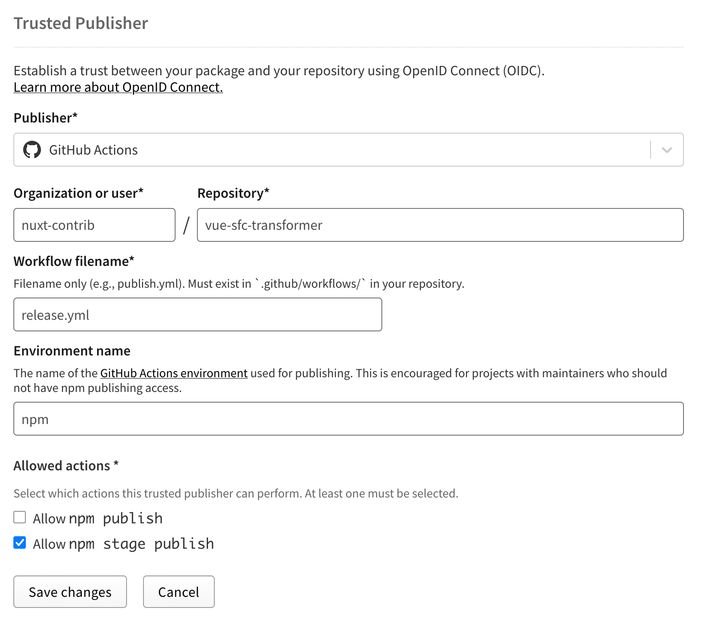Enable the Allow npm publish checkbox
Viewport: 704px width, 628px height.
pos(20,517)
